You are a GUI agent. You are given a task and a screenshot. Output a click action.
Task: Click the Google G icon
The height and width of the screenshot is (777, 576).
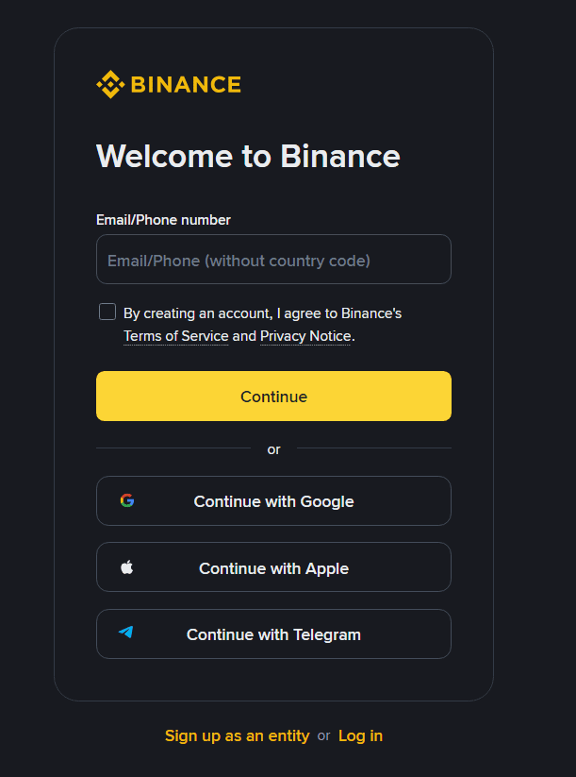point(127,500)
